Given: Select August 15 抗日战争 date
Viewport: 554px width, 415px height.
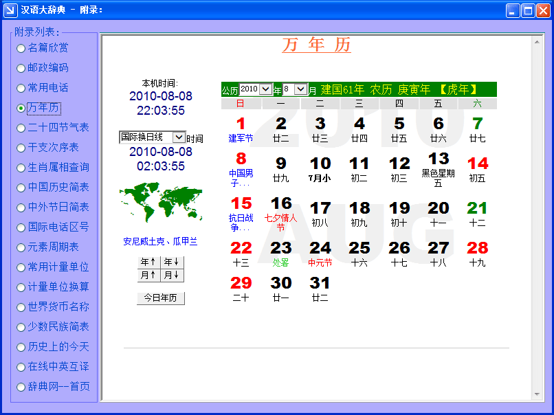Looking at the screenshot, I should coord(241,214).
